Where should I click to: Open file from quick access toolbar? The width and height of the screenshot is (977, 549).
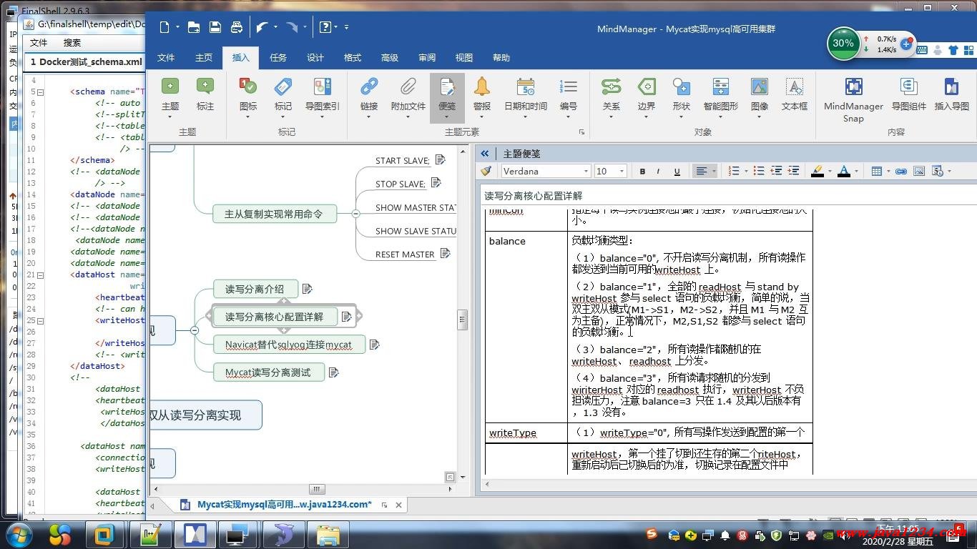[x=193, y=27]
